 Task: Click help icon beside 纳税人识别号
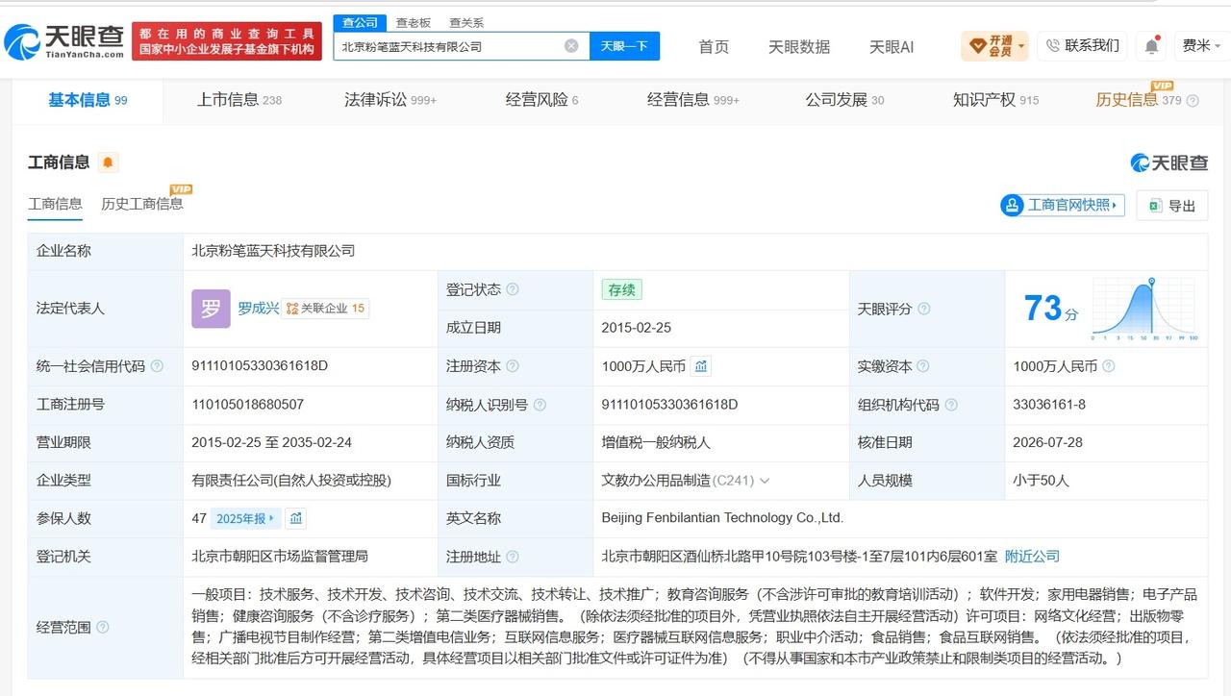click(540, 405)
